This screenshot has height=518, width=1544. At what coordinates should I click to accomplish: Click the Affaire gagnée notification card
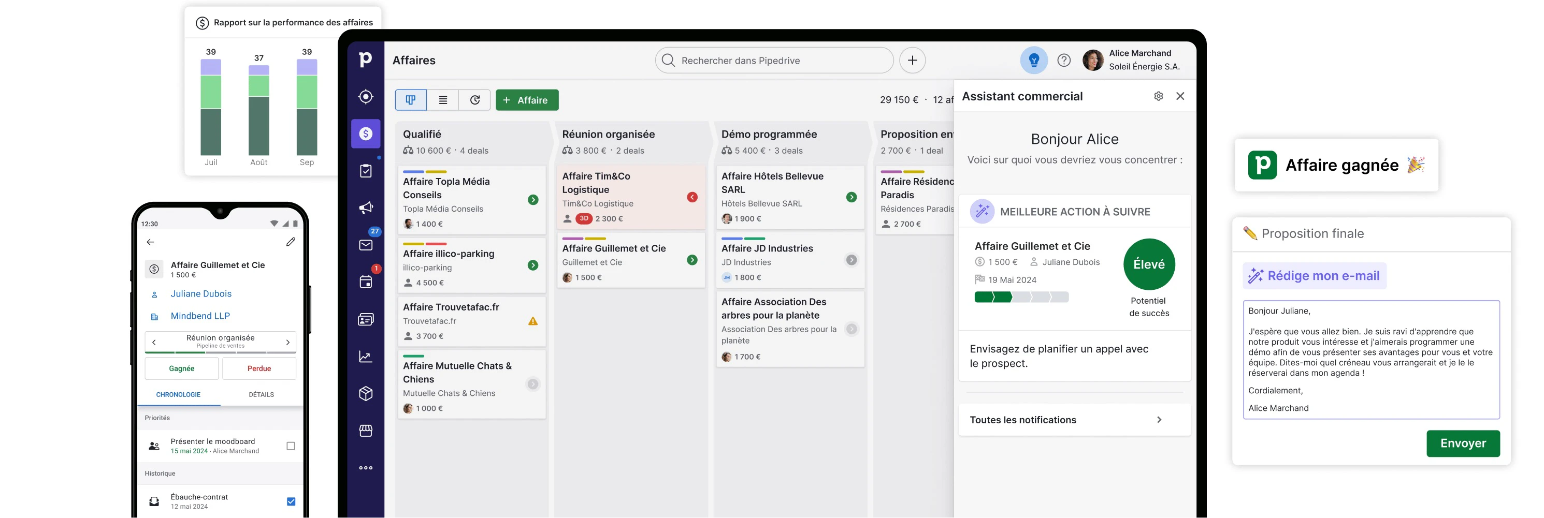coord(1336,165)
